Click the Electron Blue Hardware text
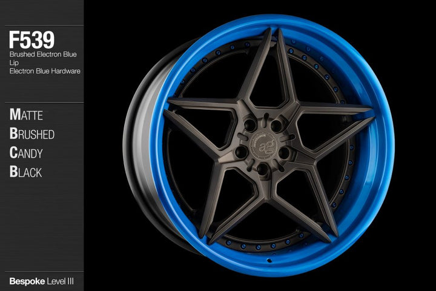Image resolution: width=436 pixels, height=291 pixels. [x=45, y=71]
